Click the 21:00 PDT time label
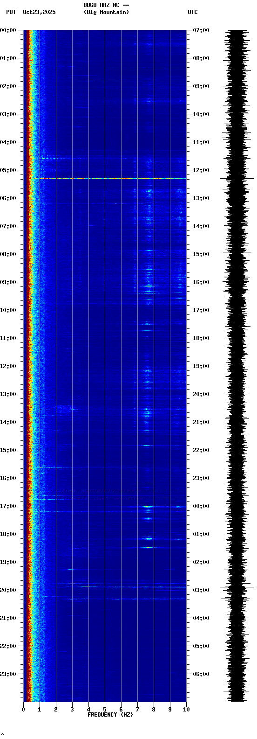The height and width of the screenshot is (739, 257). (x=8, y=618)
